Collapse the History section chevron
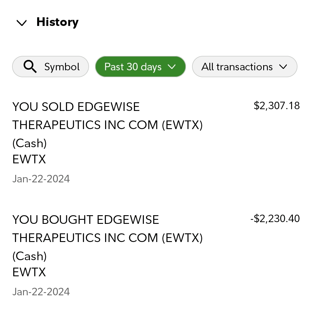This screenshot has height=312, width=311. [22, 23]
